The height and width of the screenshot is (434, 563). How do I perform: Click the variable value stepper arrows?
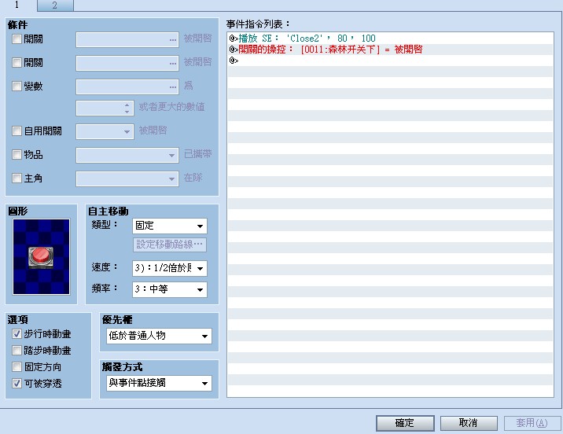pyautogui.click(x=127, y=108)
